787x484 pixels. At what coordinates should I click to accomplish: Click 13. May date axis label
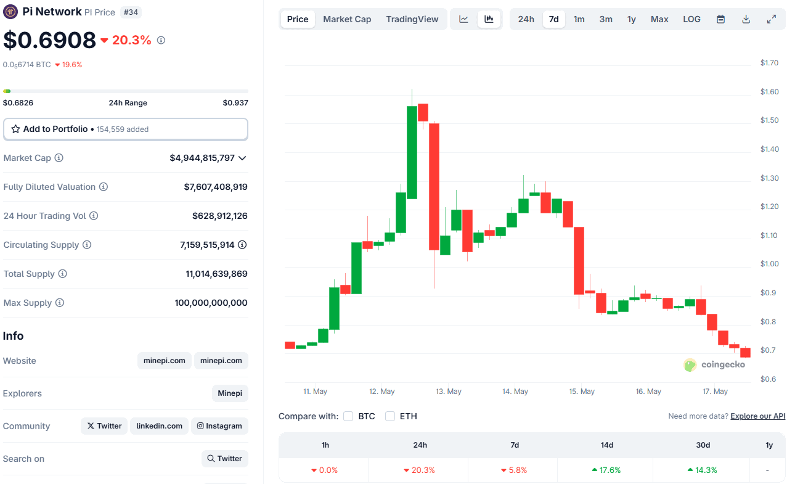[x=449, y=392]
